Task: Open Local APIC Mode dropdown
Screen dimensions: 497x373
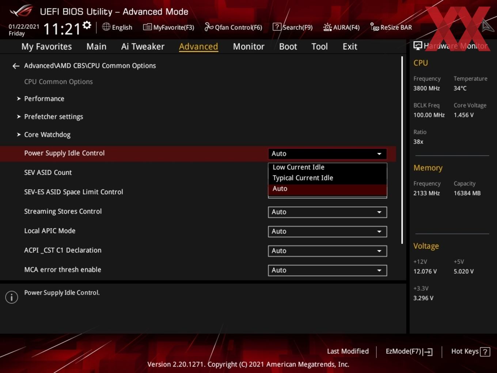Action: (x=327, y=231)
